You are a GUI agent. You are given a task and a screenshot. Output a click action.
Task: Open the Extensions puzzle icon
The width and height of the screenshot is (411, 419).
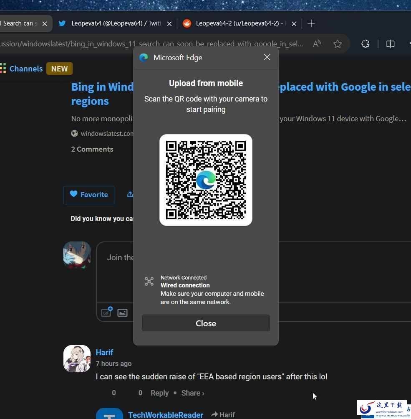tap(365, 44)
